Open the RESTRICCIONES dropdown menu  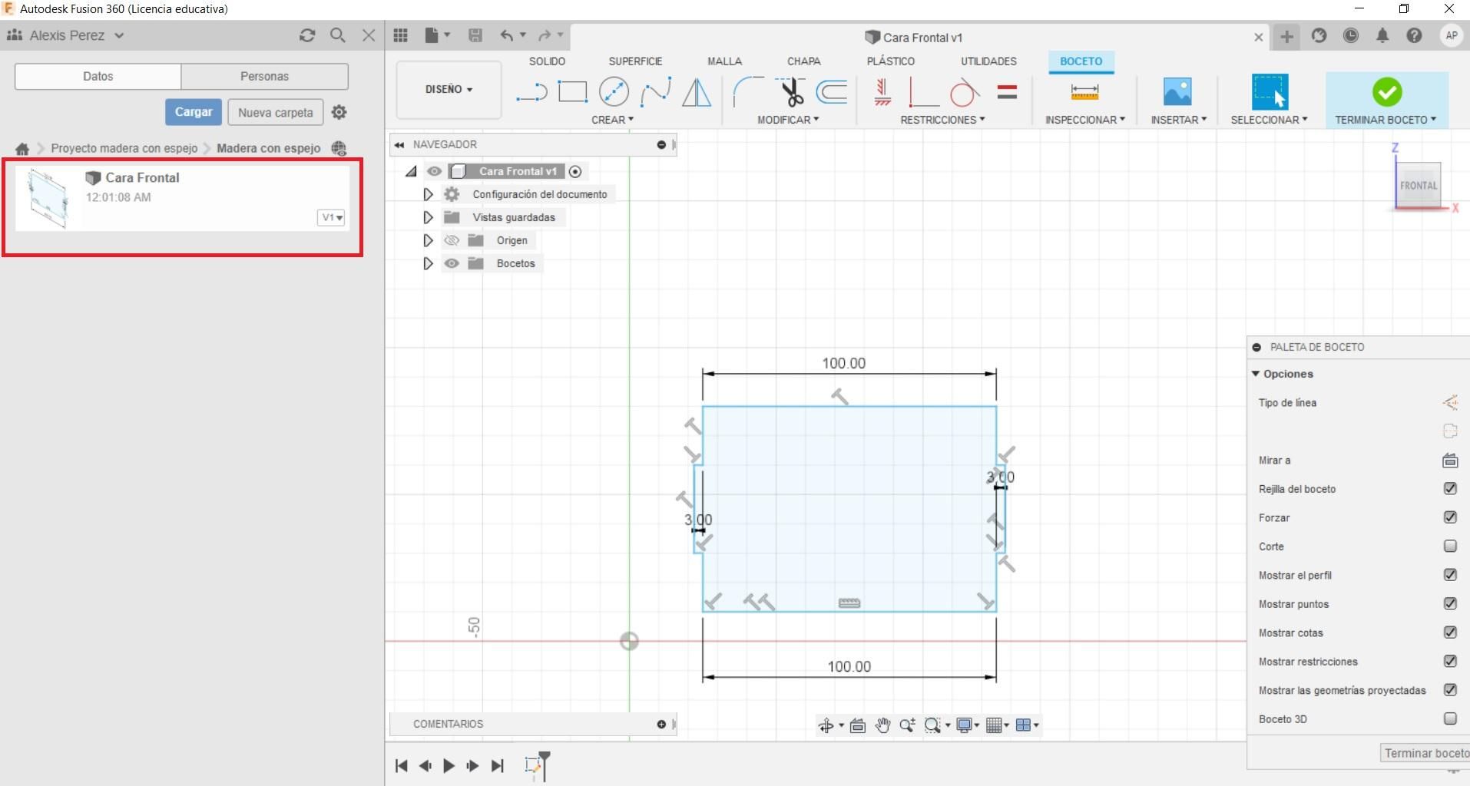(x=942, y=120)
